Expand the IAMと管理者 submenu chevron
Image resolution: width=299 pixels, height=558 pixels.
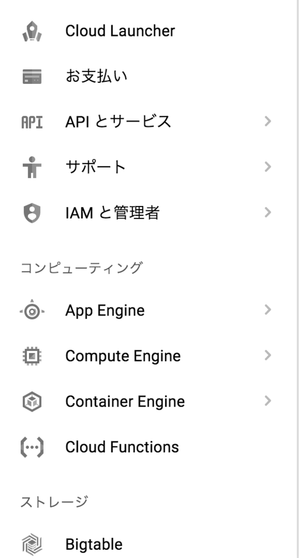268,213
